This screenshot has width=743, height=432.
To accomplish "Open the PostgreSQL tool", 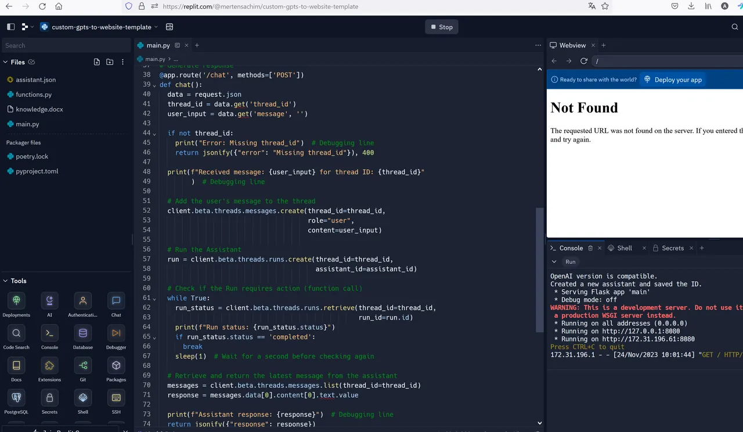I will (16, 402).
